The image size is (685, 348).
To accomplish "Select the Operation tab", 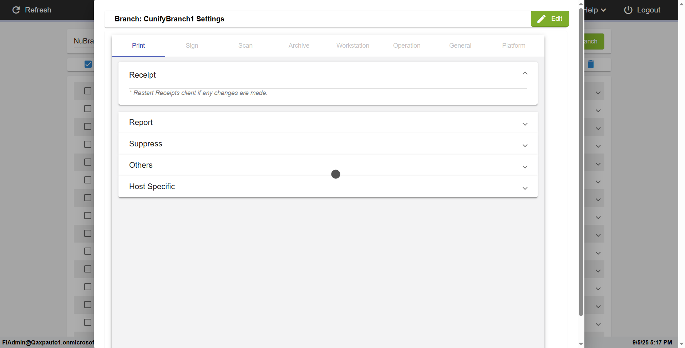I will click(407, 46).
